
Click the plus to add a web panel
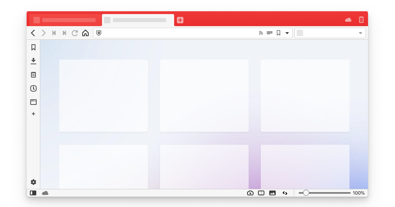[33, 114]
